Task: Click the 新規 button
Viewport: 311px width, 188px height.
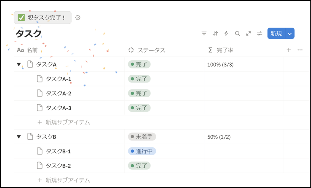Action: pos(276,33)
